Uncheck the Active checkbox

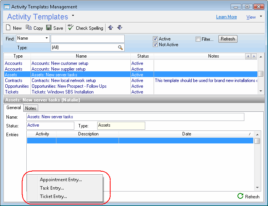156,39
